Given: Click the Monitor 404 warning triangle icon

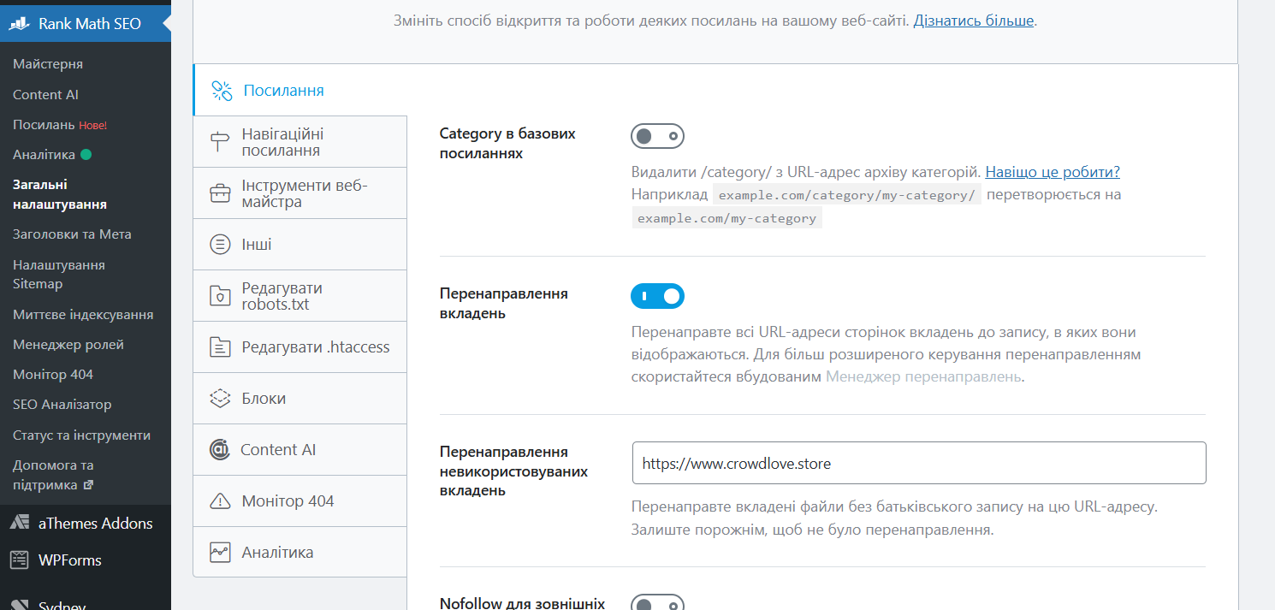Looking at the screenshot, I should (220, 501).
